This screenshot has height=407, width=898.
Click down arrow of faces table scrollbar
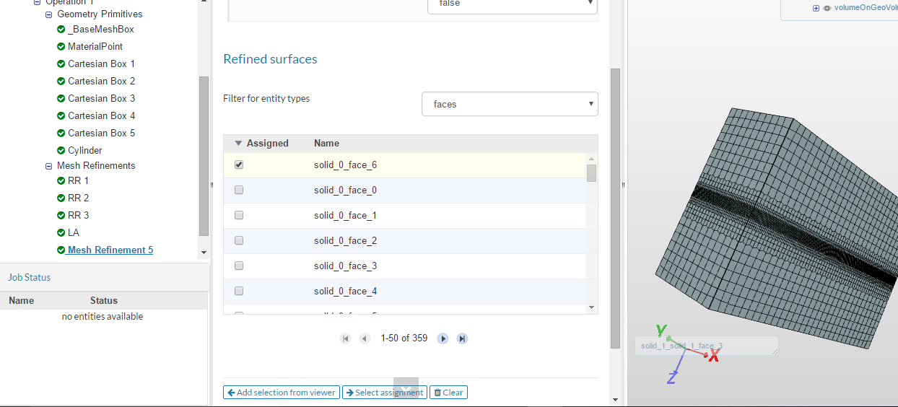(x=592, y=307)
